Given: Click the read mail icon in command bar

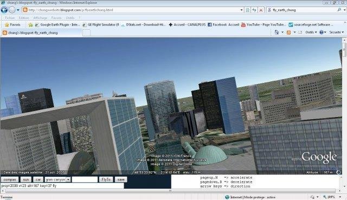Looking at the screenshot, I should click(300, 33).
